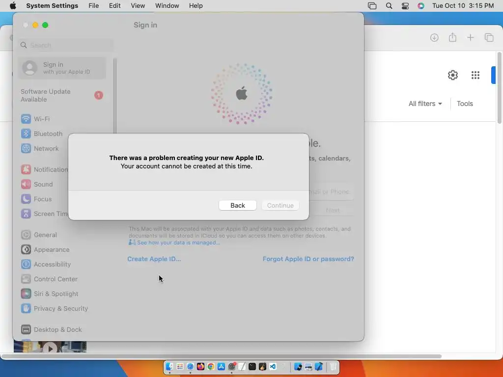Screen dimensions: 503x377
Task: Click Forgot Apple ID or password link
Action: (308, 259)
